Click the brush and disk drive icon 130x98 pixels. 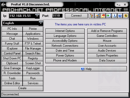[x=97, y=16]
